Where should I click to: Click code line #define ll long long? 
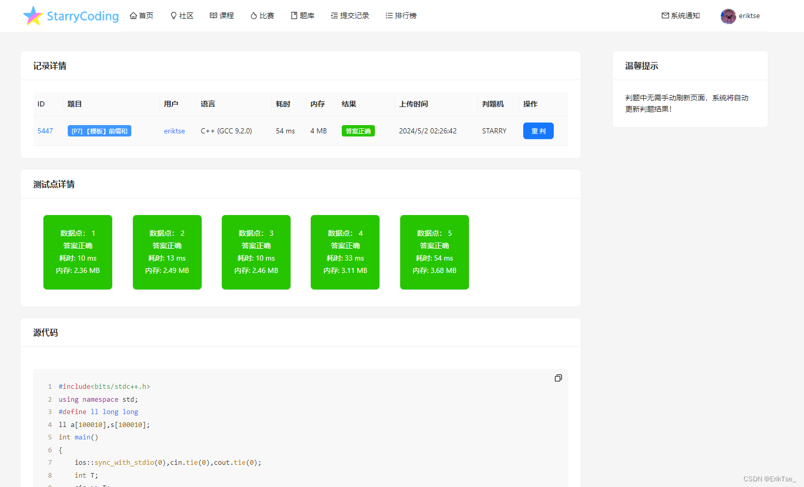pyautogui.click(x=98, y=412)
